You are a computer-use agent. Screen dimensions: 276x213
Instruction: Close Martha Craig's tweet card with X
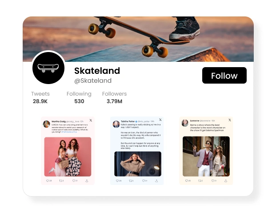pos(91,121)
